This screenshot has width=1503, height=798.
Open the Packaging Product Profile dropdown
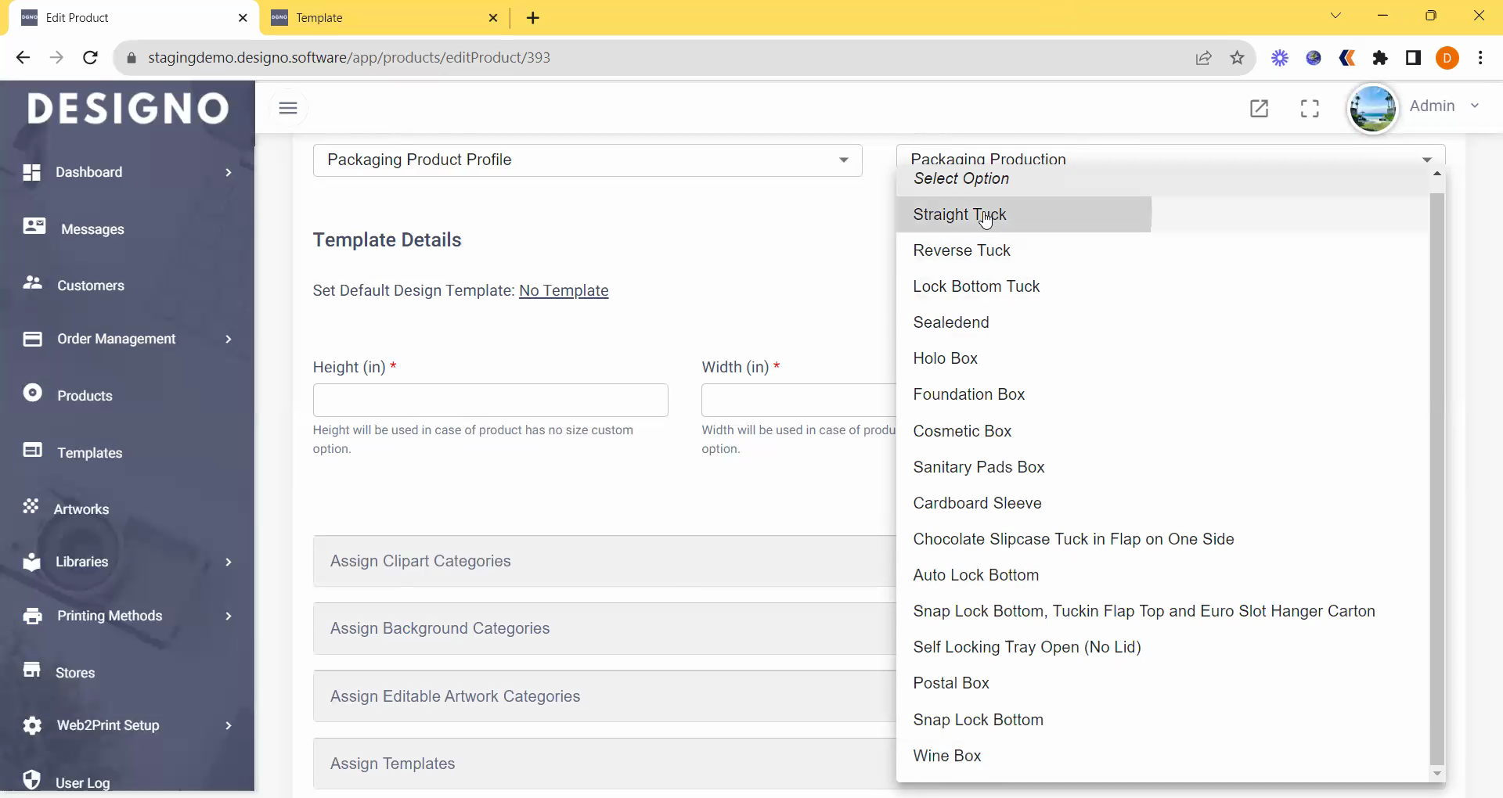(587, 160)
